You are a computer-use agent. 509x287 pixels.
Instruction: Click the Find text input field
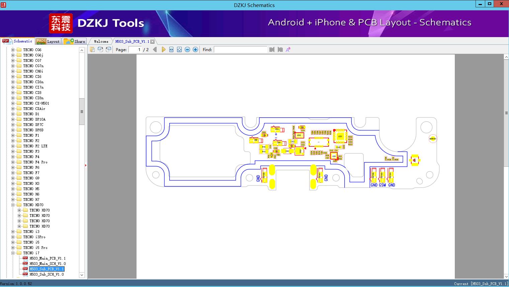pyautogui.click(x=240, y=49)
